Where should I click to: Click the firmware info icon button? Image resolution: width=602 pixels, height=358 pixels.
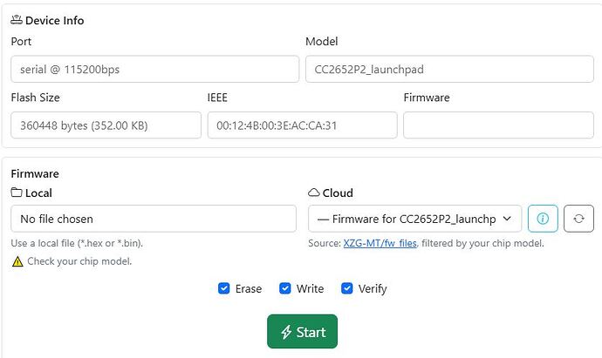point(543,219)
